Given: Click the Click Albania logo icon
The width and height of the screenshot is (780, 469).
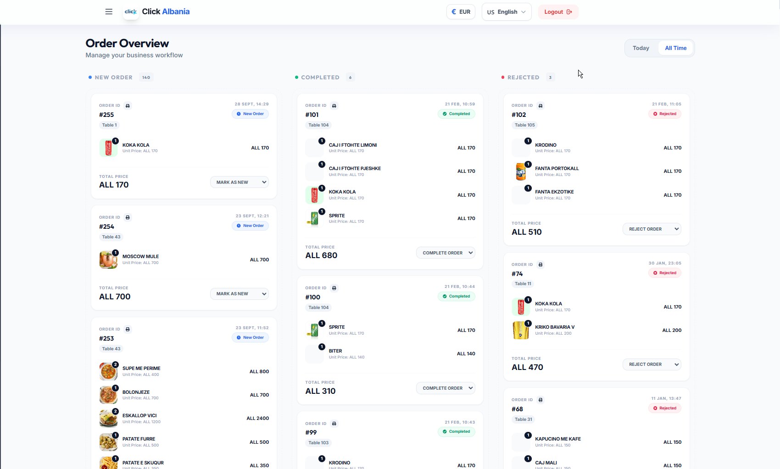Looking at the screenshot, I should tap(131, 12).
